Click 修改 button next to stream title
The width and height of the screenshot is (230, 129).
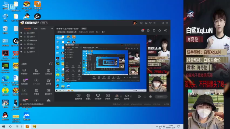click(84, 29)
